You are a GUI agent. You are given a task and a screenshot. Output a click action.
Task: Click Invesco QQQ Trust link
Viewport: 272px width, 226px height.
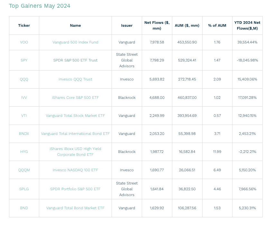pos(75,79)
